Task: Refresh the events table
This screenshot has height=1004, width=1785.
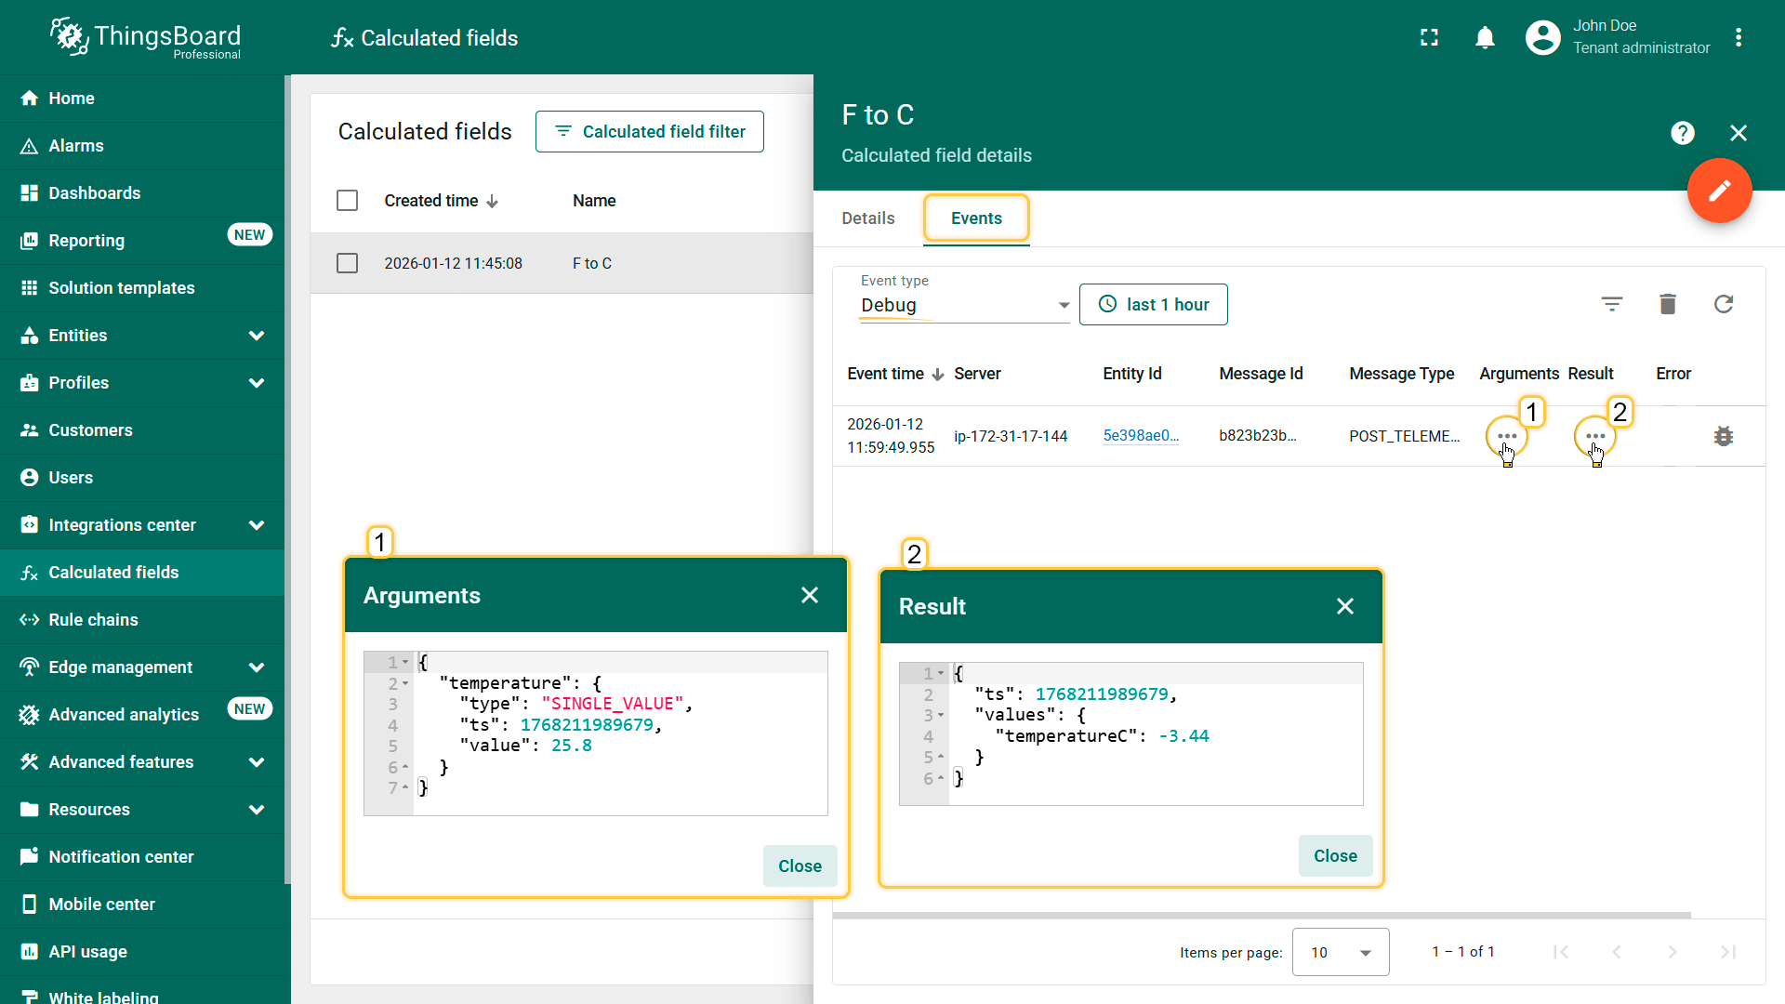Action: click(x=1723, y=304)
